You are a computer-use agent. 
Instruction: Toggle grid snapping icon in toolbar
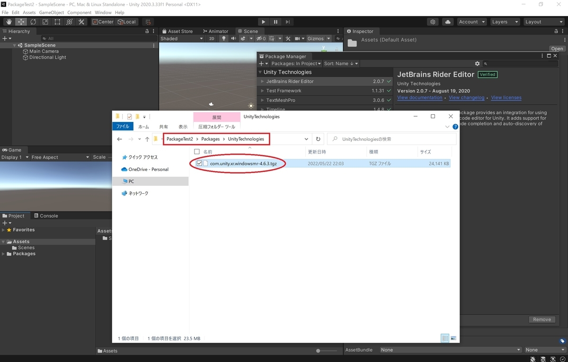[x=148, y=22]
